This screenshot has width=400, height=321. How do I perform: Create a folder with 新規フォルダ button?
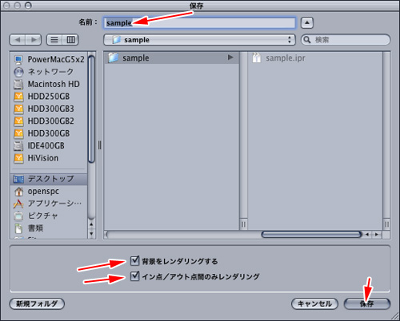coord(37,303)
